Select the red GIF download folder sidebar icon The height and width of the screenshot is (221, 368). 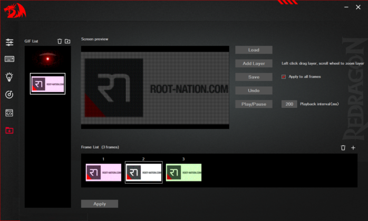[9, 130]
